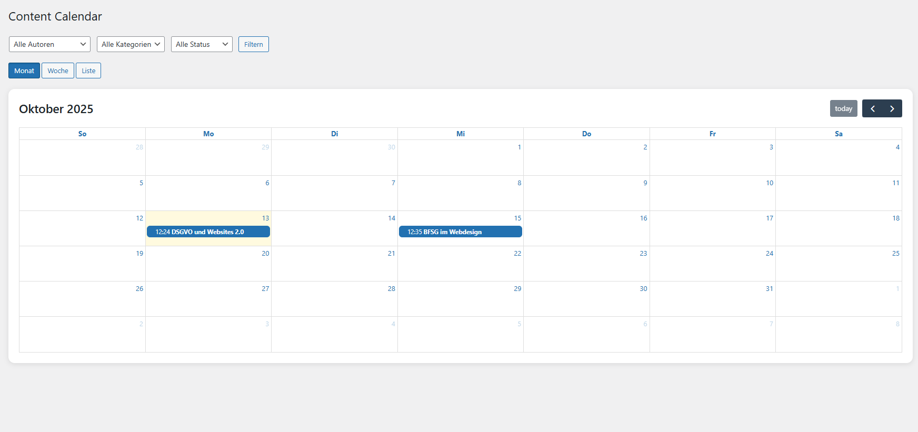Select day number 13 in calendar
918x432 pixels.
tap(265, 218)
